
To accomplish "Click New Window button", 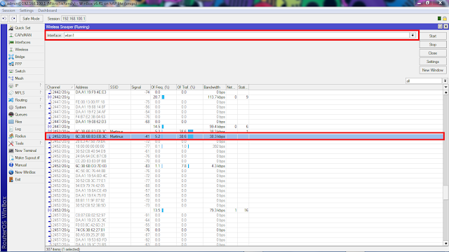I will click(x=433, y=70).
